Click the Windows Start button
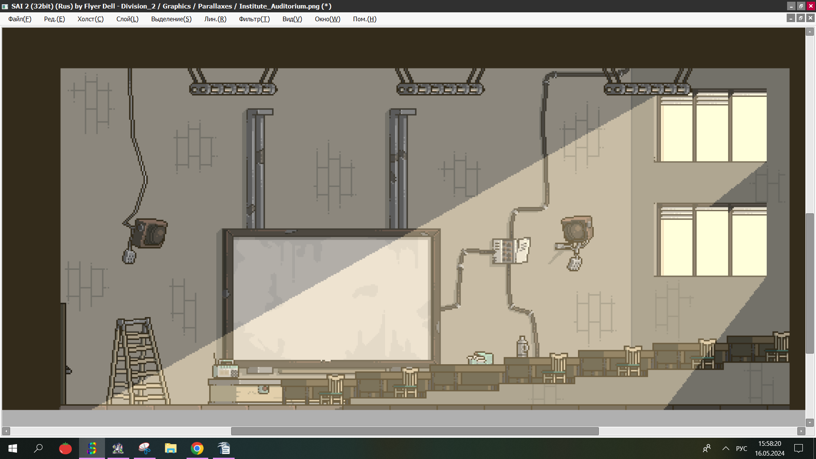Image resolution: width=816 pixels, height=459 pixels. [x=13, y=448]
